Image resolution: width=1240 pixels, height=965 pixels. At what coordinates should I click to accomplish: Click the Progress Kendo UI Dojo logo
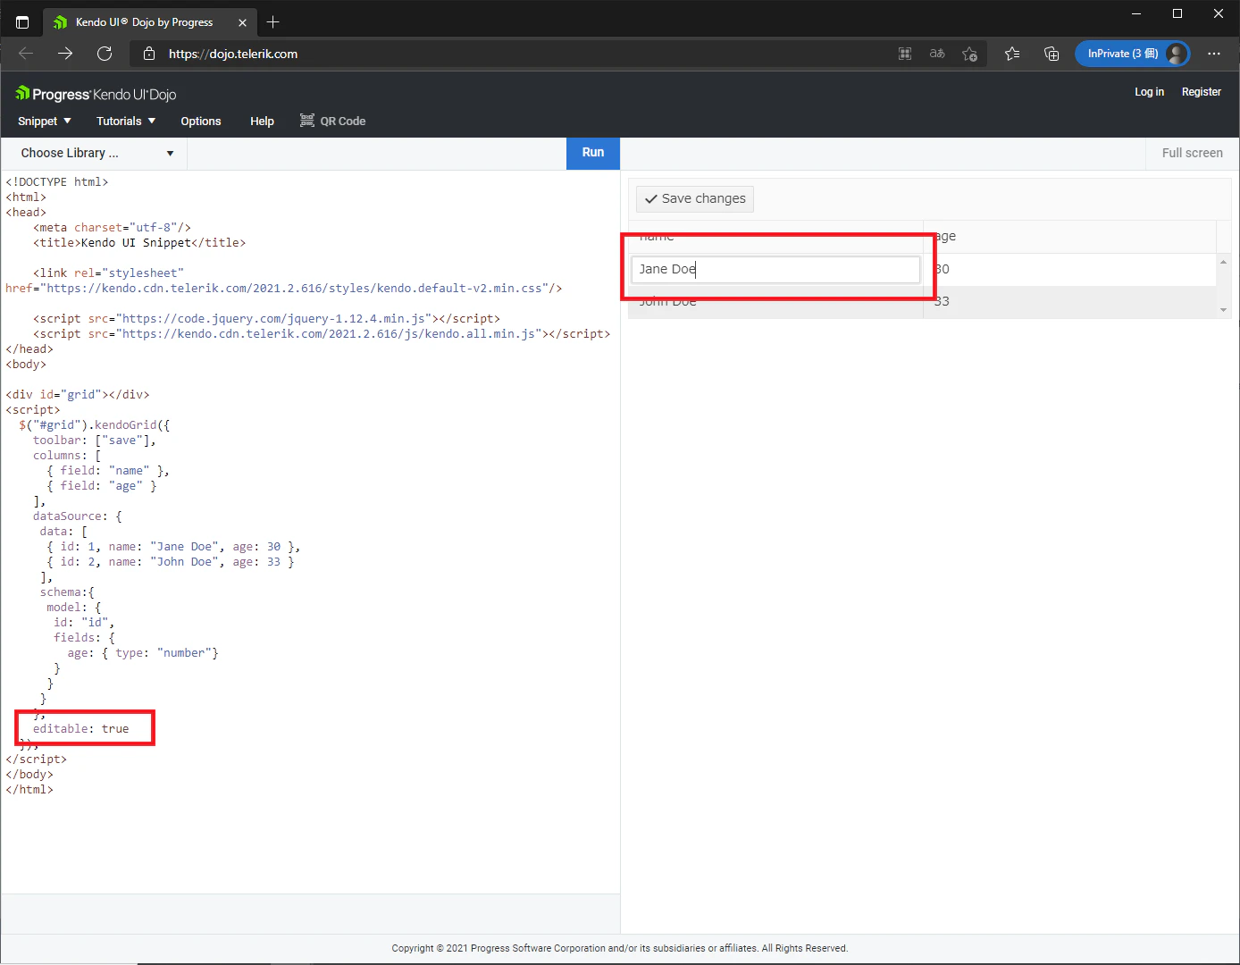click(96, 94)
